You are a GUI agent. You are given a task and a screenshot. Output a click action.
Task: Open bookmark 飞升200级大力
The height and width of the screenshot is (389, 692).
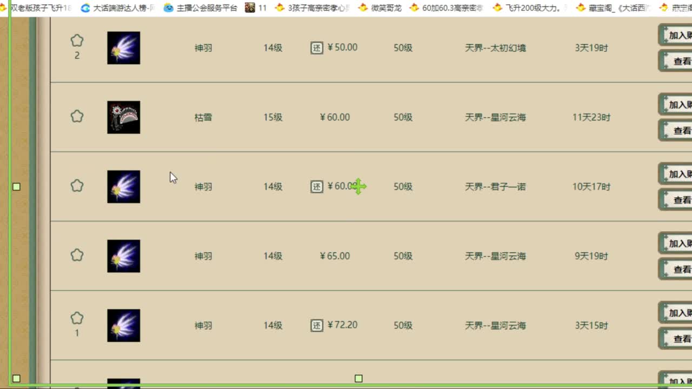[530, 8]
